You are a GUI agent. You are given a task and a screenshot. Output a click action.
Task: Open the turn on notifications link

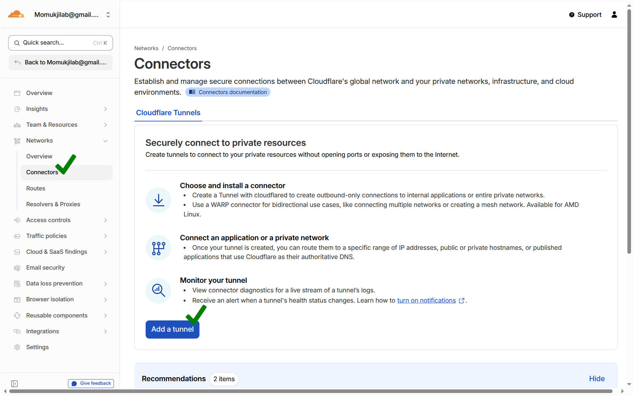point(426,301)
